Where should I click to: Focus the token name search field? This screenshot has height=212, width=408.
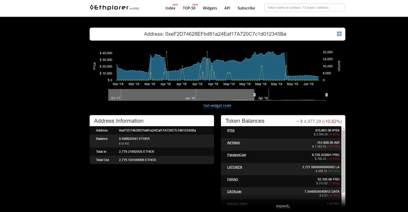(305, 8)
